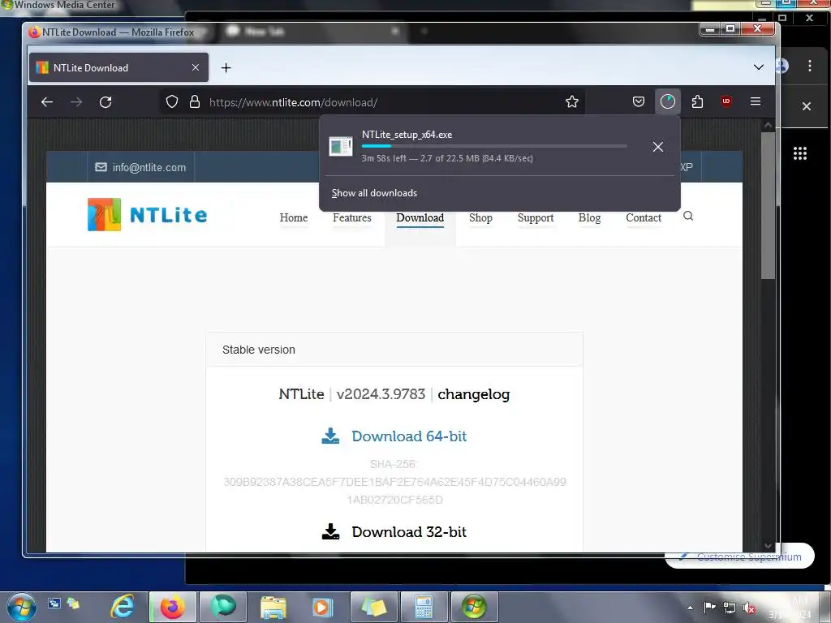Click the Download 64-bit link
The image size is (831, 623).
click(x=409, y=436)
